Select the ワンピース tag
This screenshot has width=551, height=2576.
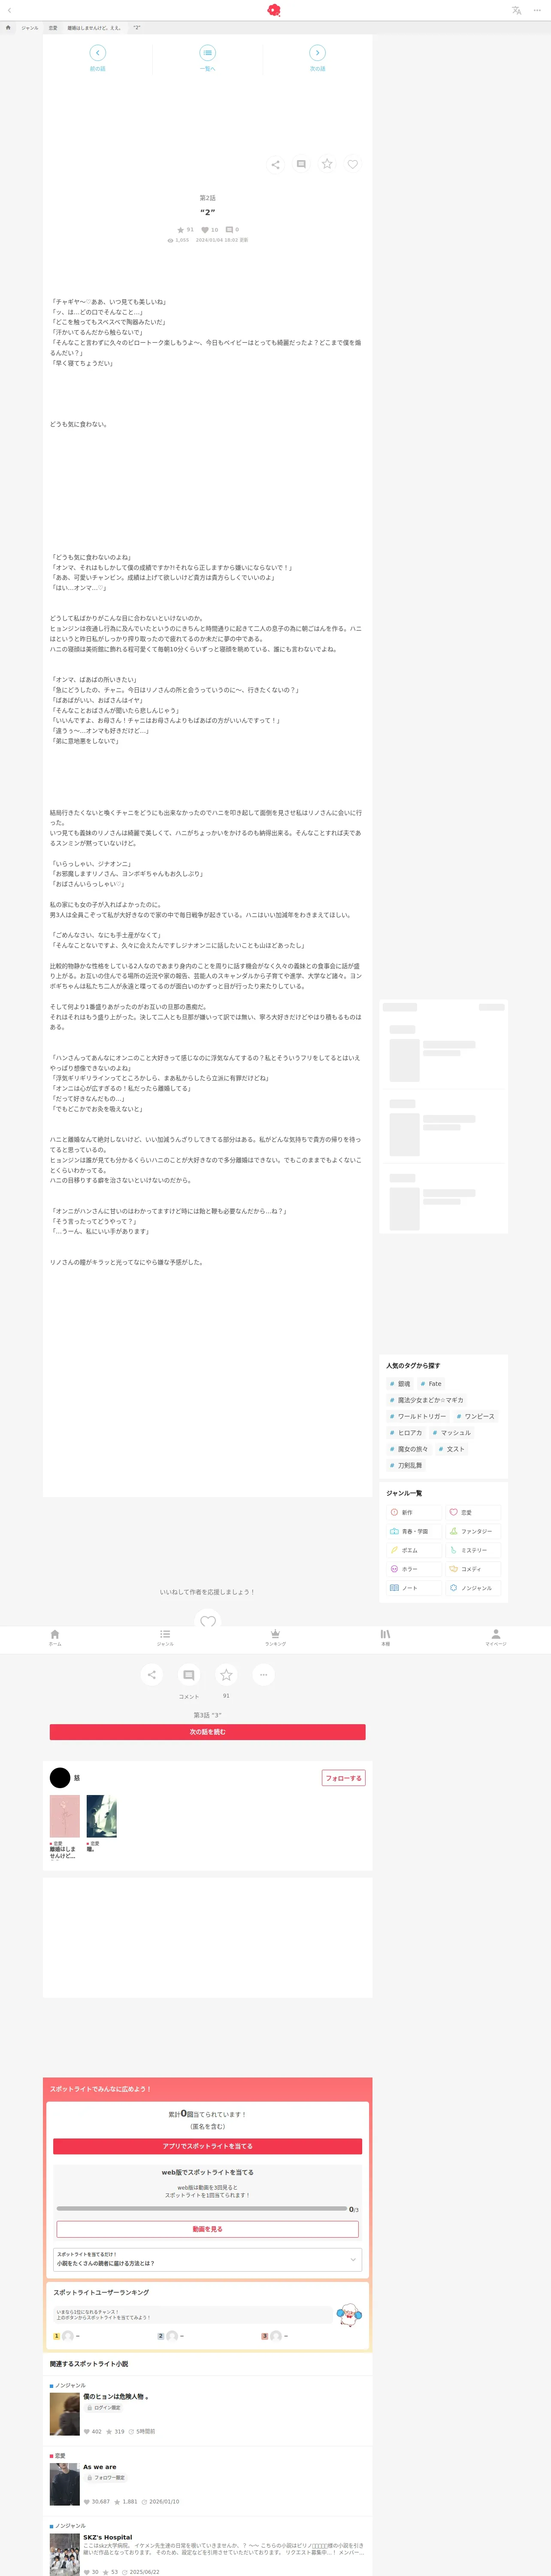click(x=476, y=1416)
